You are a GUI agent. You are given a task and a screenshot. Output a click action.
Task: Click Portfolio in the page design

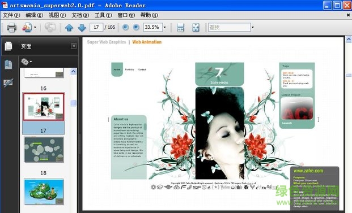[130, 69]
